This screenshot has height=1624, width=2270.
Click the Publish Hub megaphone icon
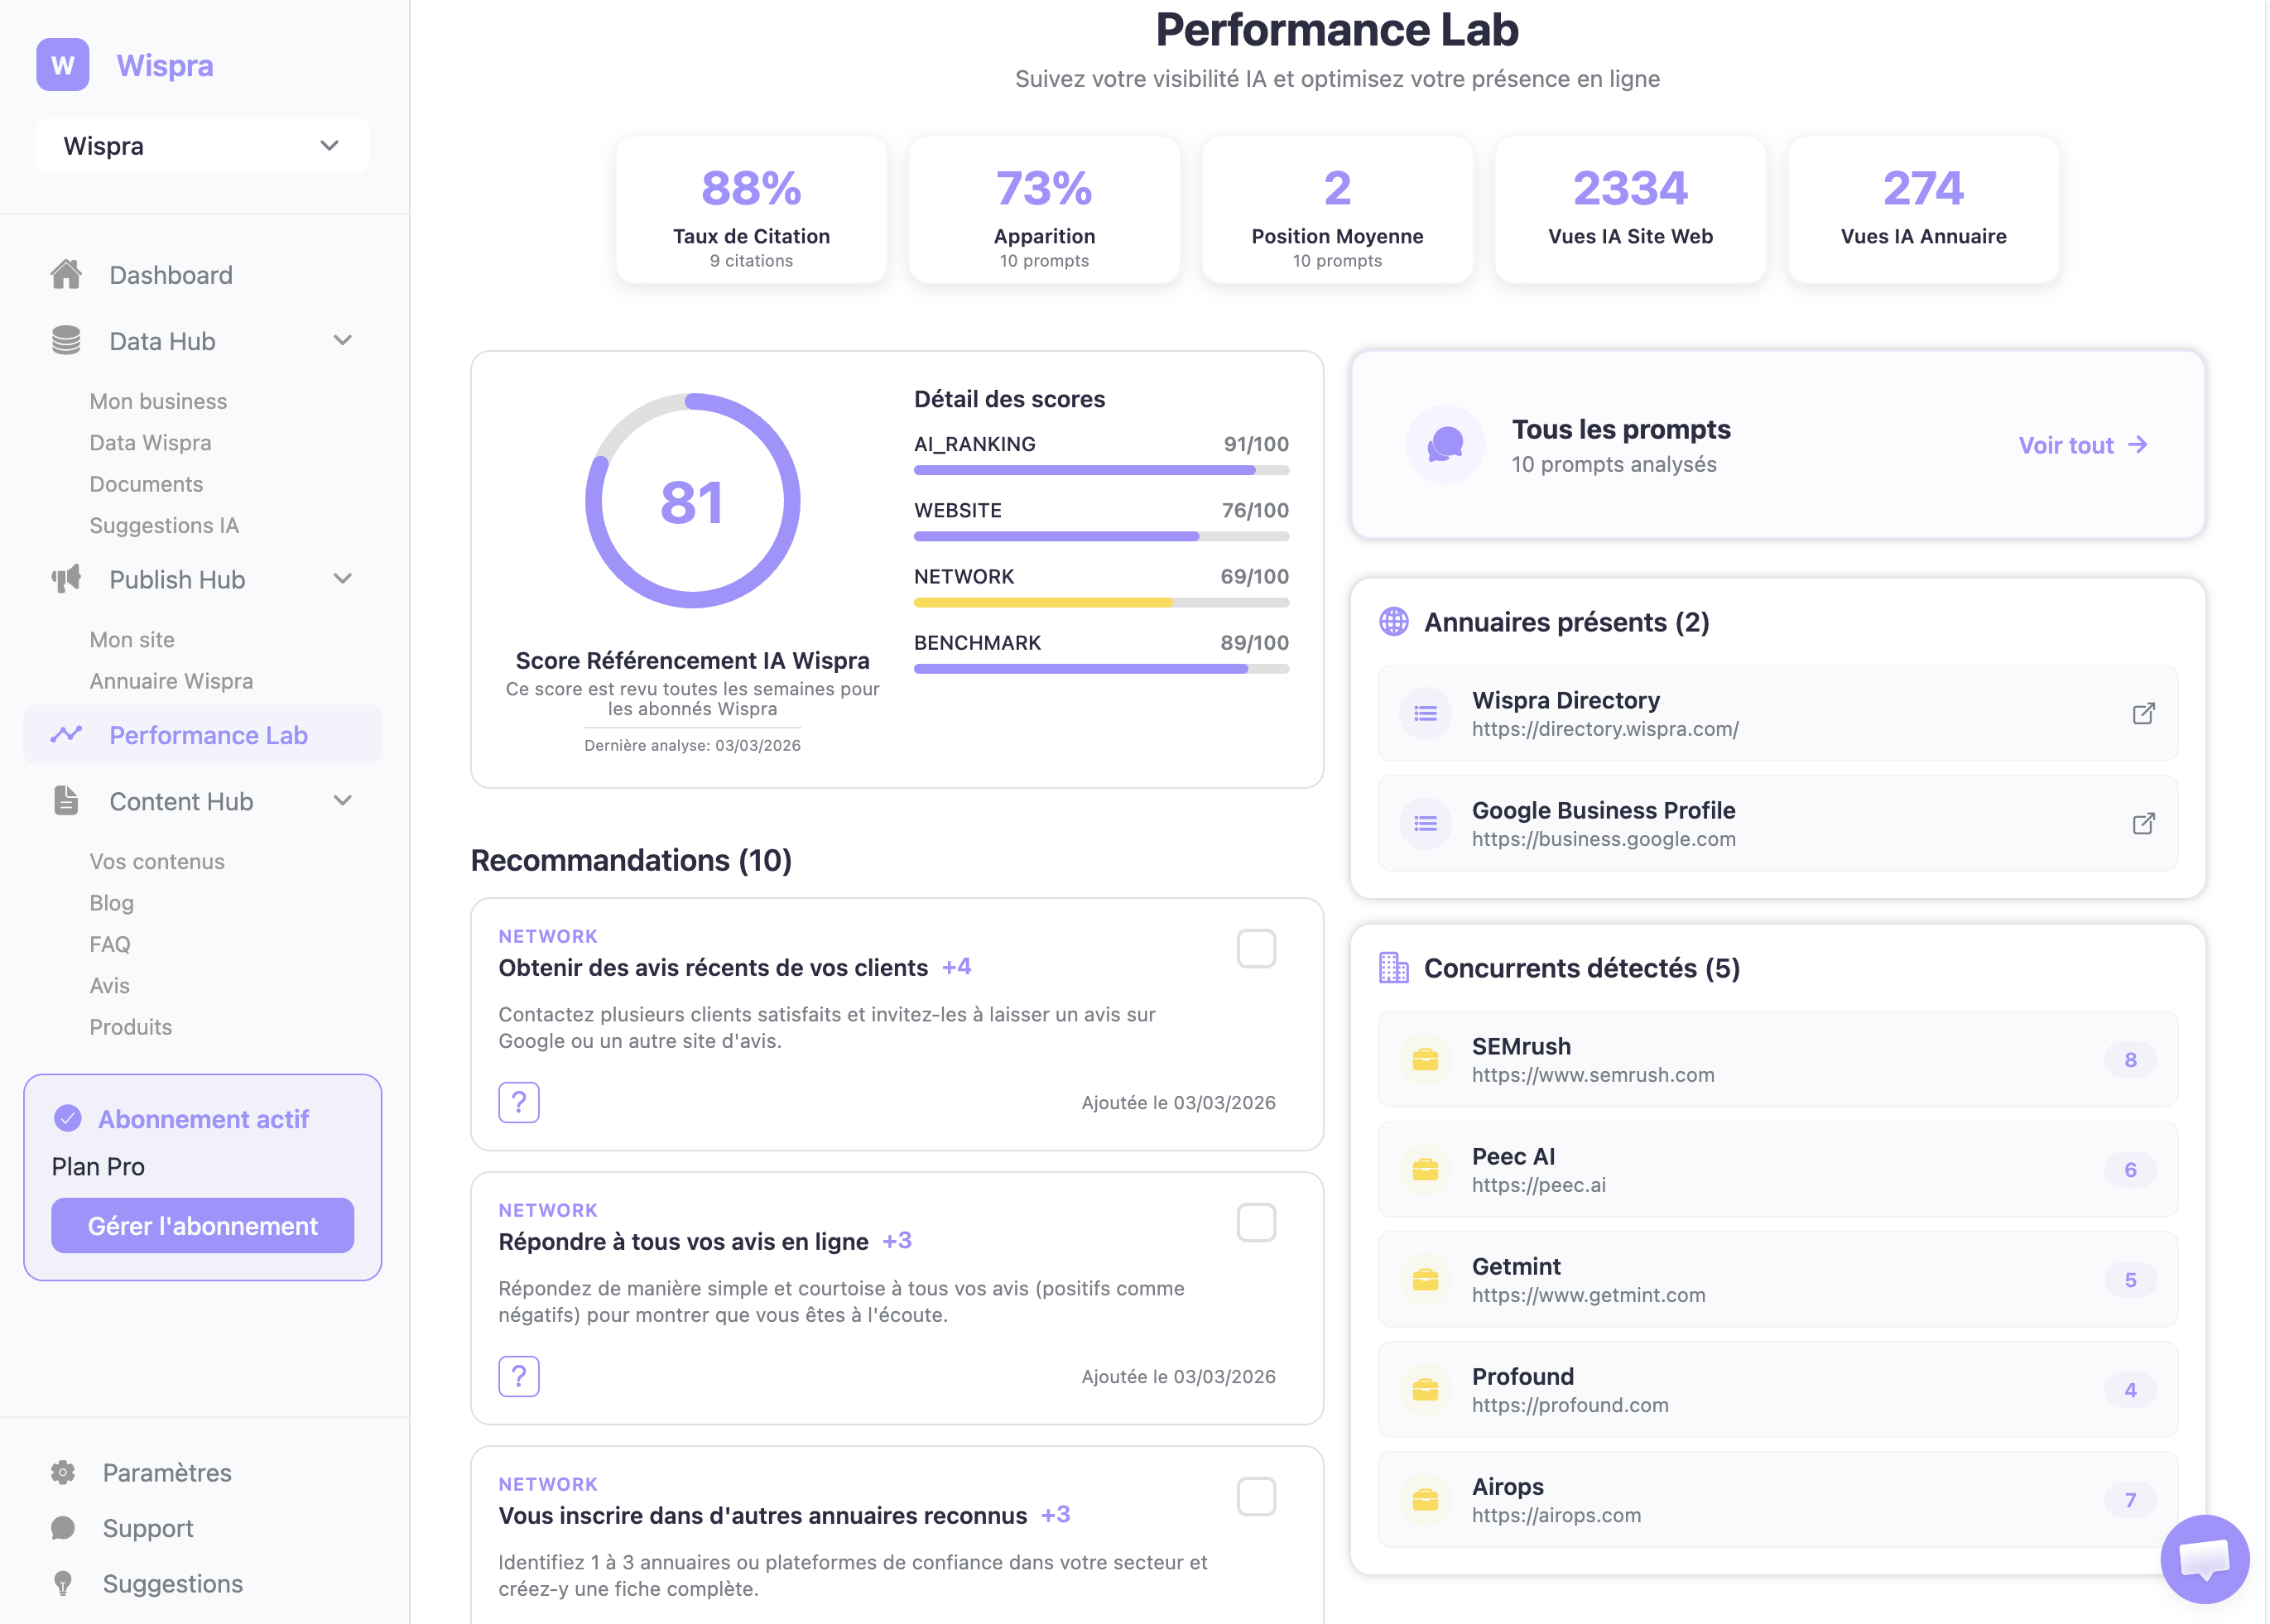click(65, 579)
